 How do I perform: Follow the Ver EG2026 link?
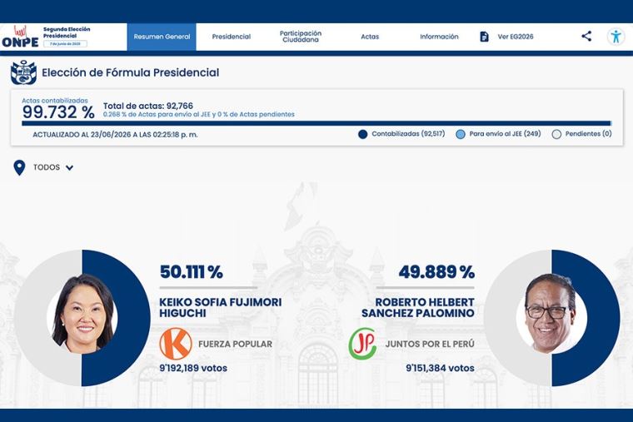[x=516, y=37]
